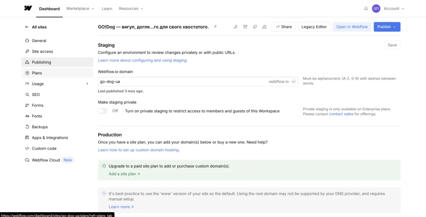426x217 pixels.
Task: Open the notifications bell
Action: (x=366, y=8)
